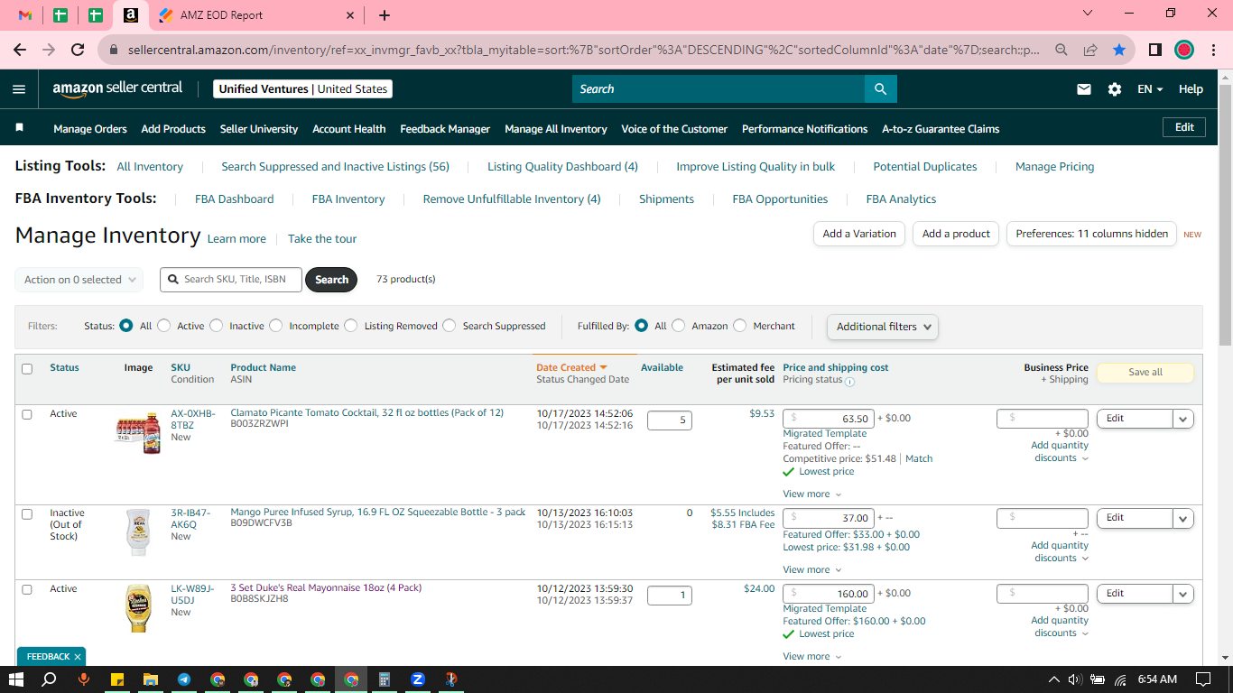Open the Windows Start menu
Viewport: 1233px width, 693px height.
(x=15, y=679)
